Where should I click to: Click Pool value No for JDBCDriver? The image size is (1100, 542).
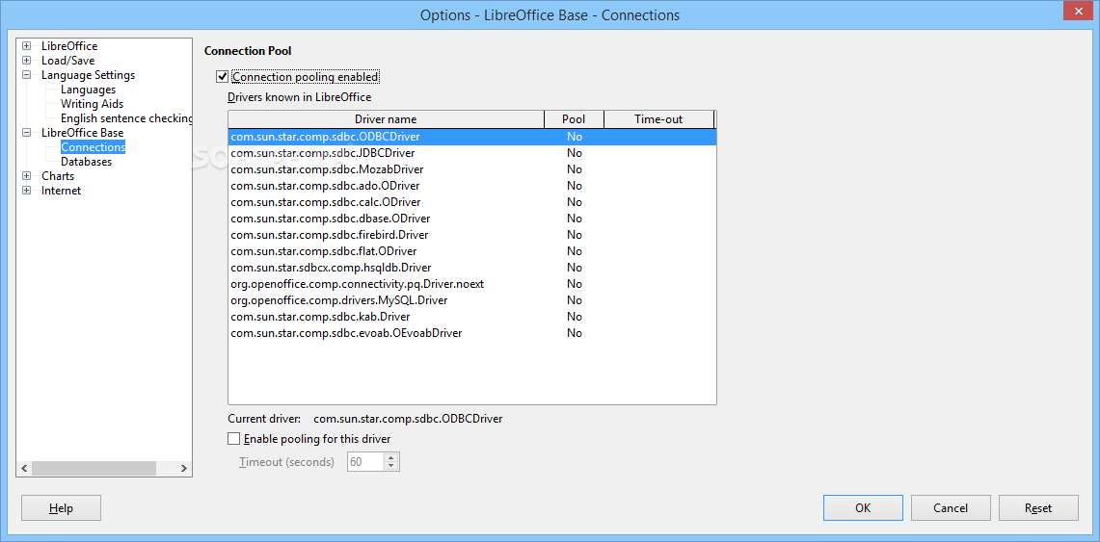coord(575,153)
